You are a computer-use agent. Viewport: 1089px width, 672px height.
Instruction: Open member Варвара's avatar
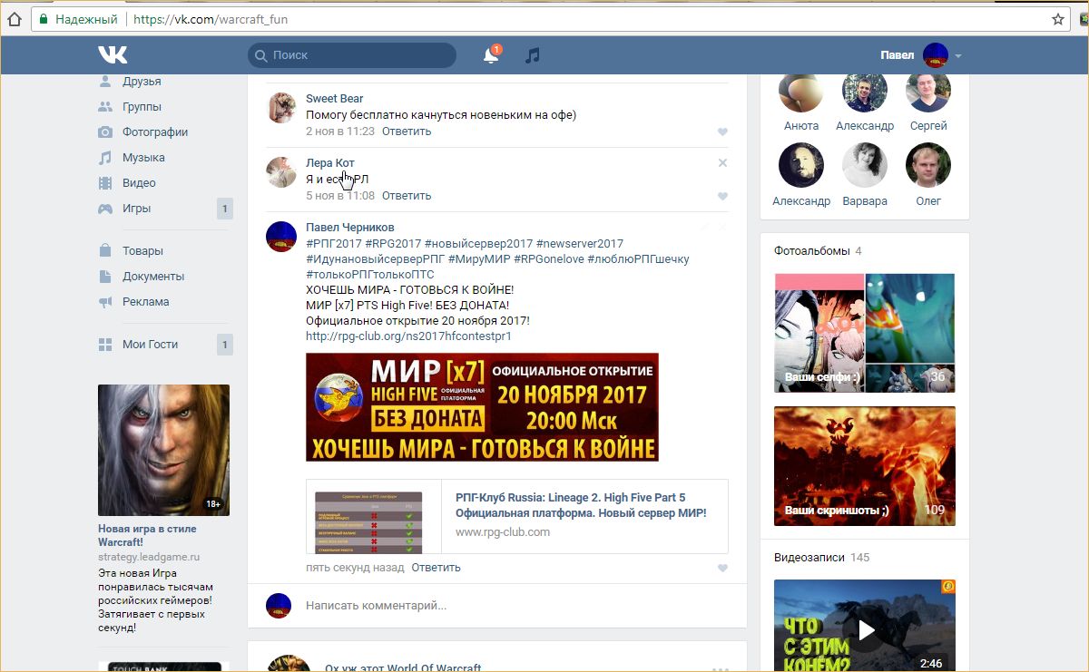pyautogui.click(x=865, y=165)
